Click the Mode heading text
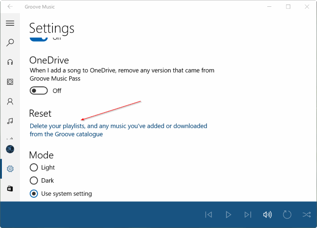The height and width of the screenshot is (228, 317). 42,155
